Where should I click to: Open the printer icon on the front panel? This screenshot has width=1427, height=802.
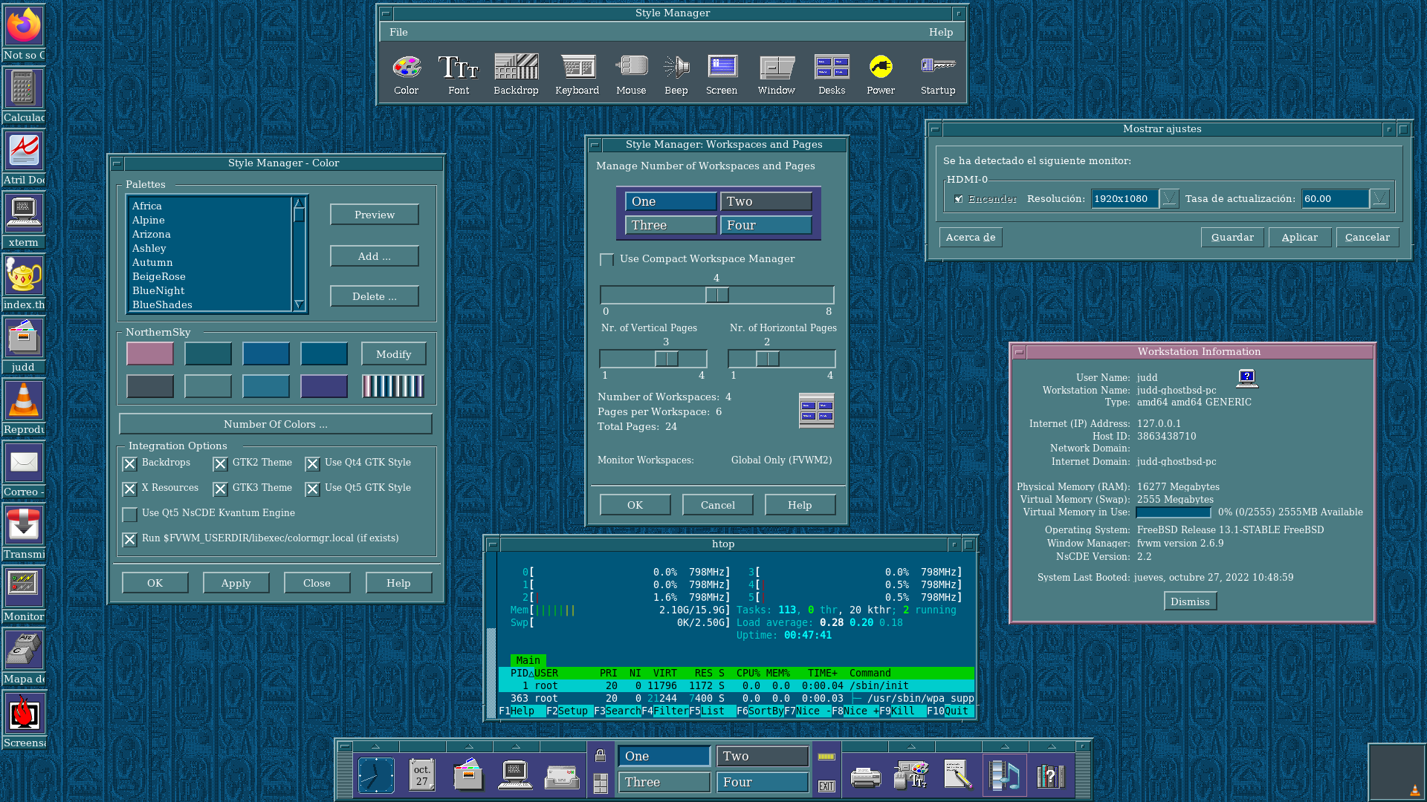tap(866, 777)
